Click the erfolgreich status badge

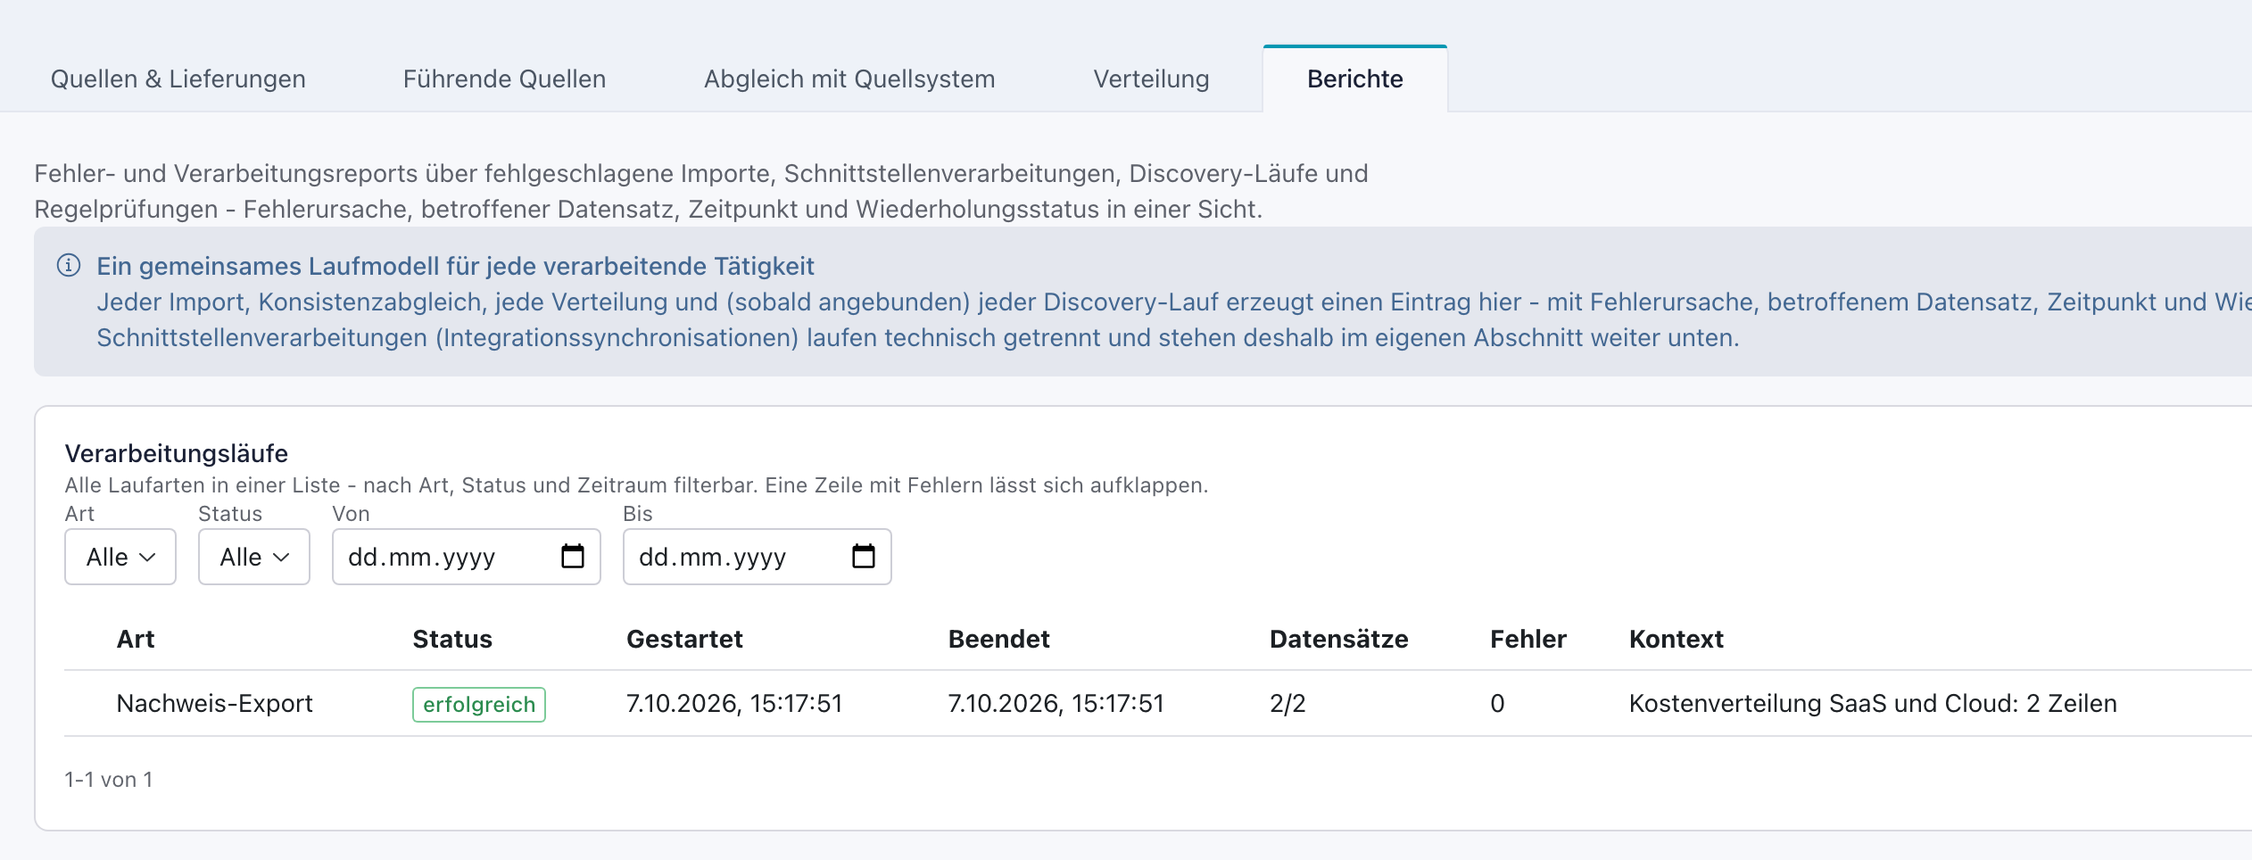(479, 704)
